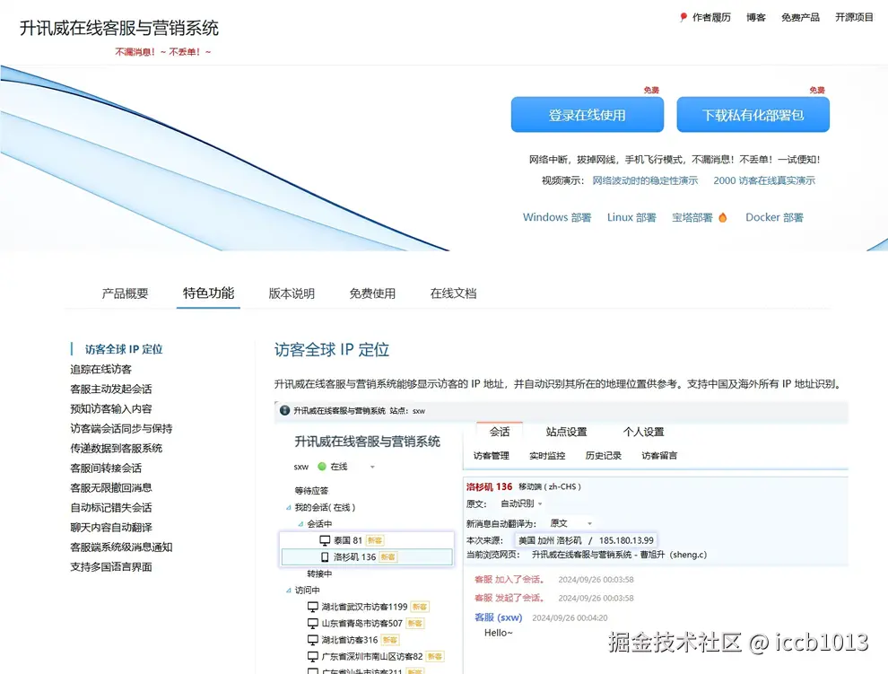This screenshot has height=674, width=888.
Task: Click the 登录在线使用 button
Action: point(588,115)
